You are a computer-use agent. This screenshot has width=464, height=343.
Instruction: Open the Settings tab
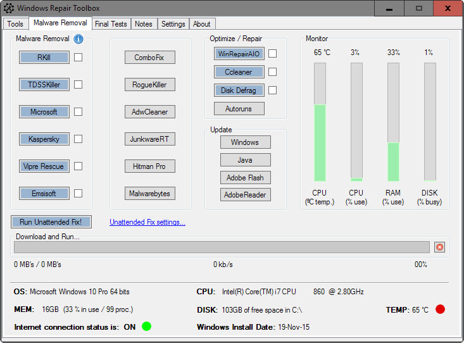[x=173, y=23]
